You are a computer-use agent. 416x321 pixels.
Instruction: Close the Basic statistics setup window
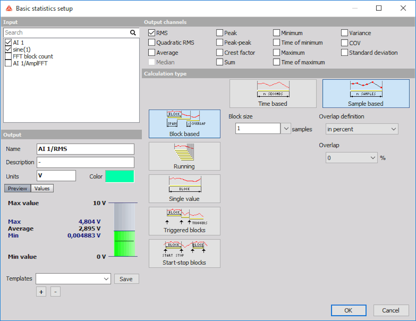click(403, 8)
